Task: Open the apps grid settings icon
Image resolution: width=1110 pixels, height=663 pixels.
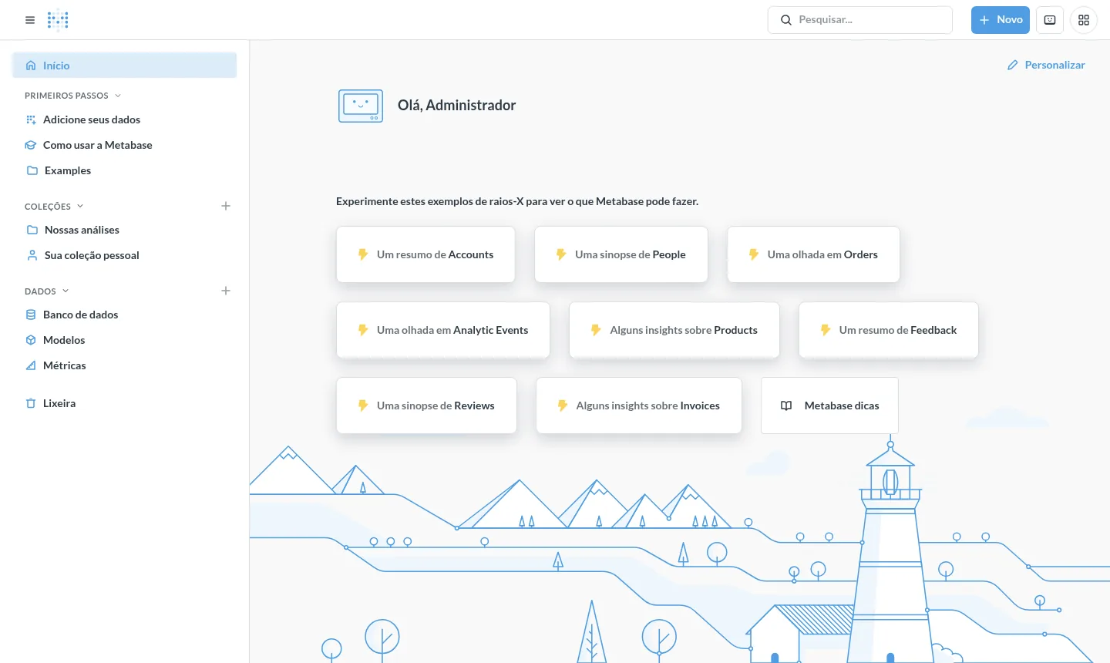Action: pyautogui.click(x=1084, y=20)
